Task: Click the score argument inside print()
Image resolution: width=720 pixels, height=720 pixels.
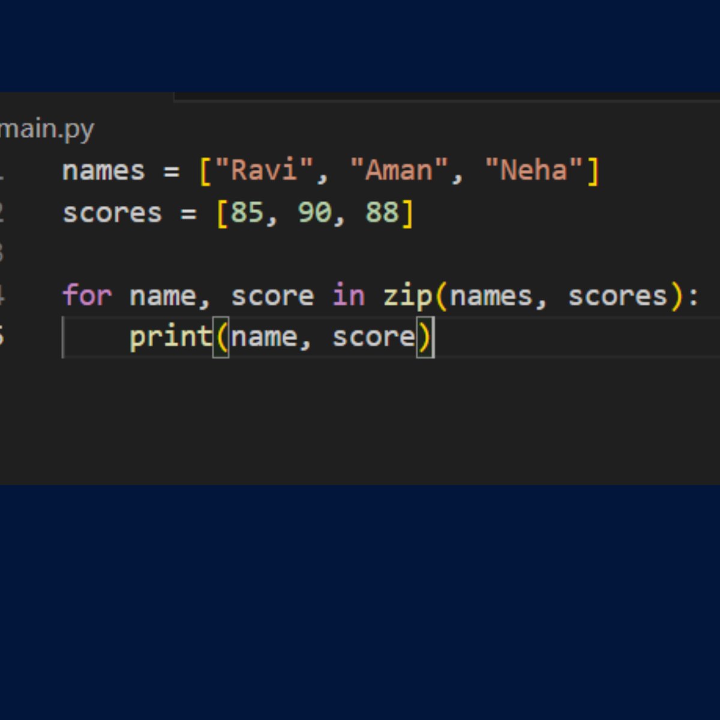Action: pyautogui.click(x=374, y=337)
